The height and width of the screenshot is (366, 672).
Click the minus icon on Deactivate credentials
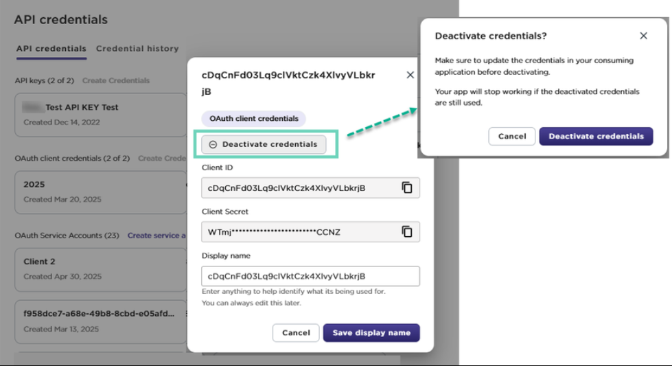point(213,144)
